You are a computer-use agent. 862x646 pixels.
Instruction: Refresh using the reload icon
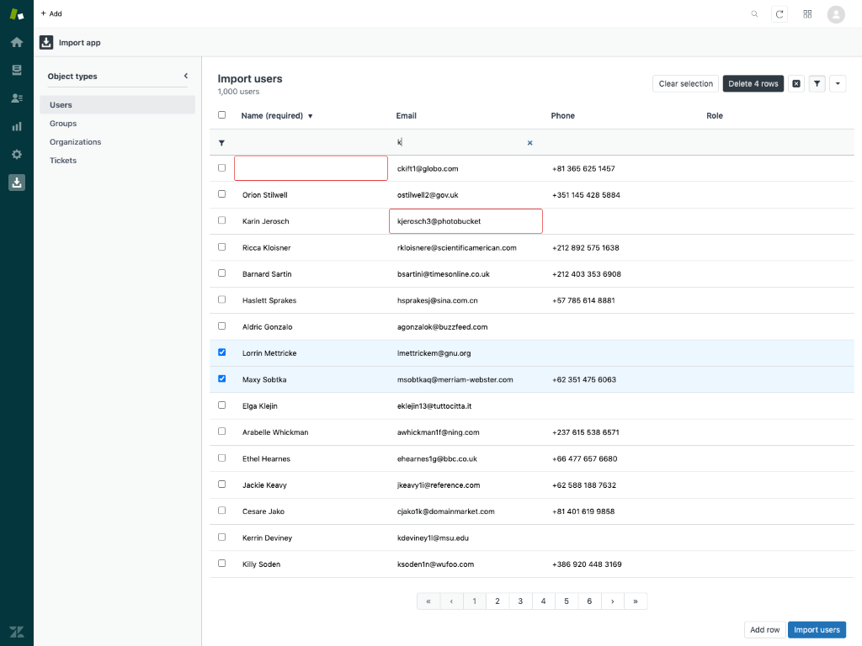781,13
